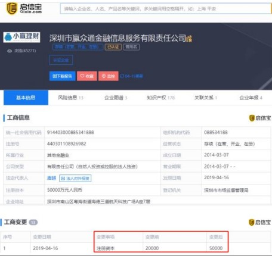Viewport: 272px width, 256px height.
Task: Open the Qixin.com shield logo homepage
Action: point(24,8)
